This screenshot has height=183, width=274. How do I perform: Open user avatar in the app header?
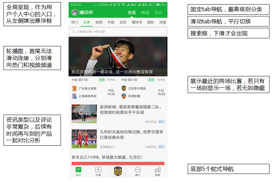click(75, 12)
